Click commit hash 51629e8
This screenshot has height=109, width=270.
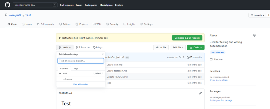[x=170, y=57]
